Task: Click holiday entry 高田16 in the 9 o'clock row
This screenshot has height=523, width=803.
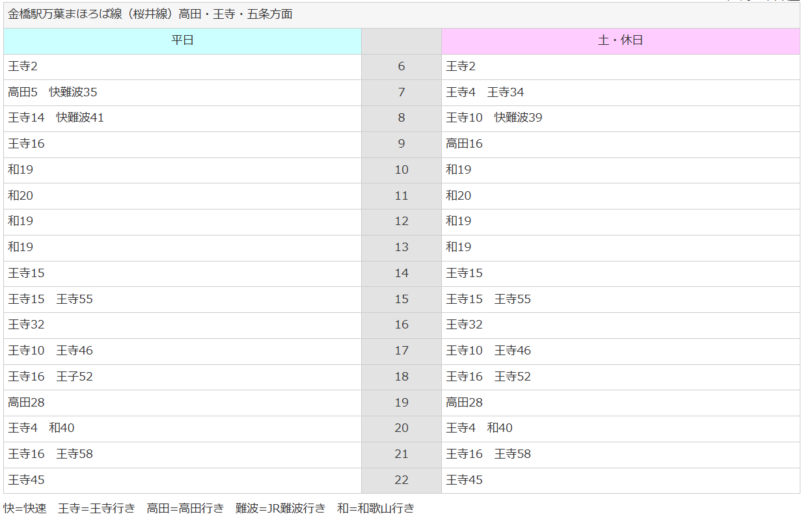Action: click(464, 144)
